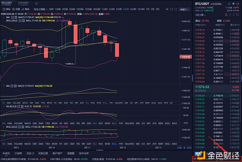Click the red candlestick at the chart's right edge
Image resolution: width=242 pixels, height=162 pixels.
[x=117, y=50]
